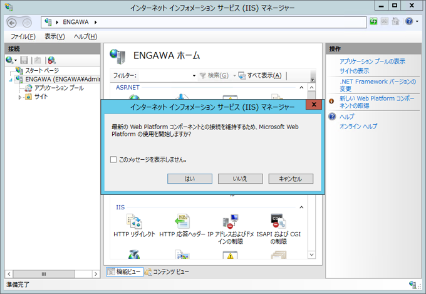
Task: Switch to コンテンツ ビュー tab
Action: pos(167,271)
